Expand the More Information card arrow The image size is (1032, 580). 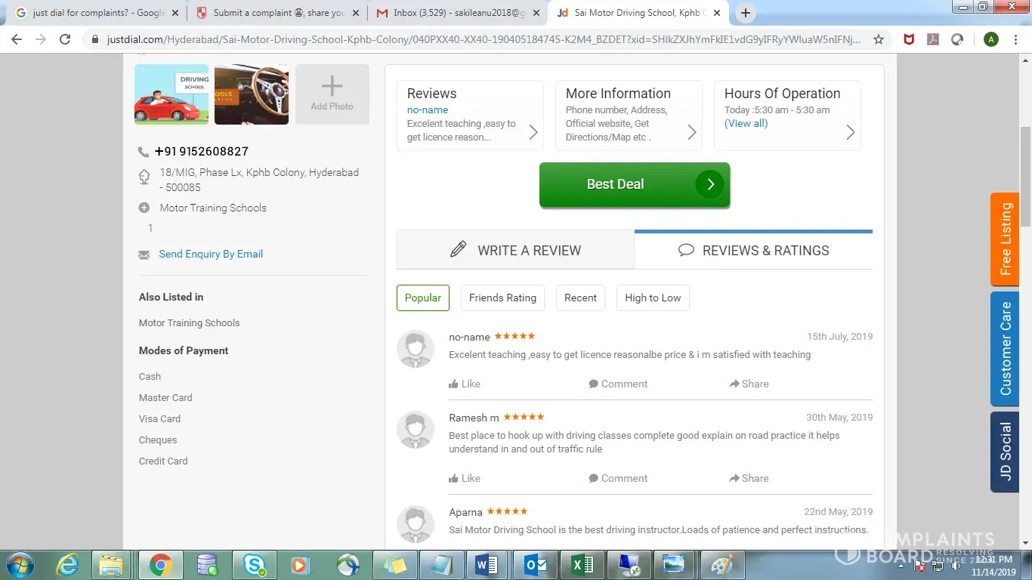coord(691,132)
